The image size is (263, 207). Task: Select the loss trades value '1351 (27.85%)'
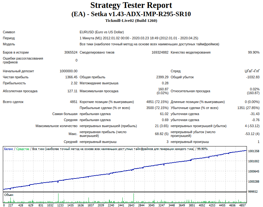(248, 108)
